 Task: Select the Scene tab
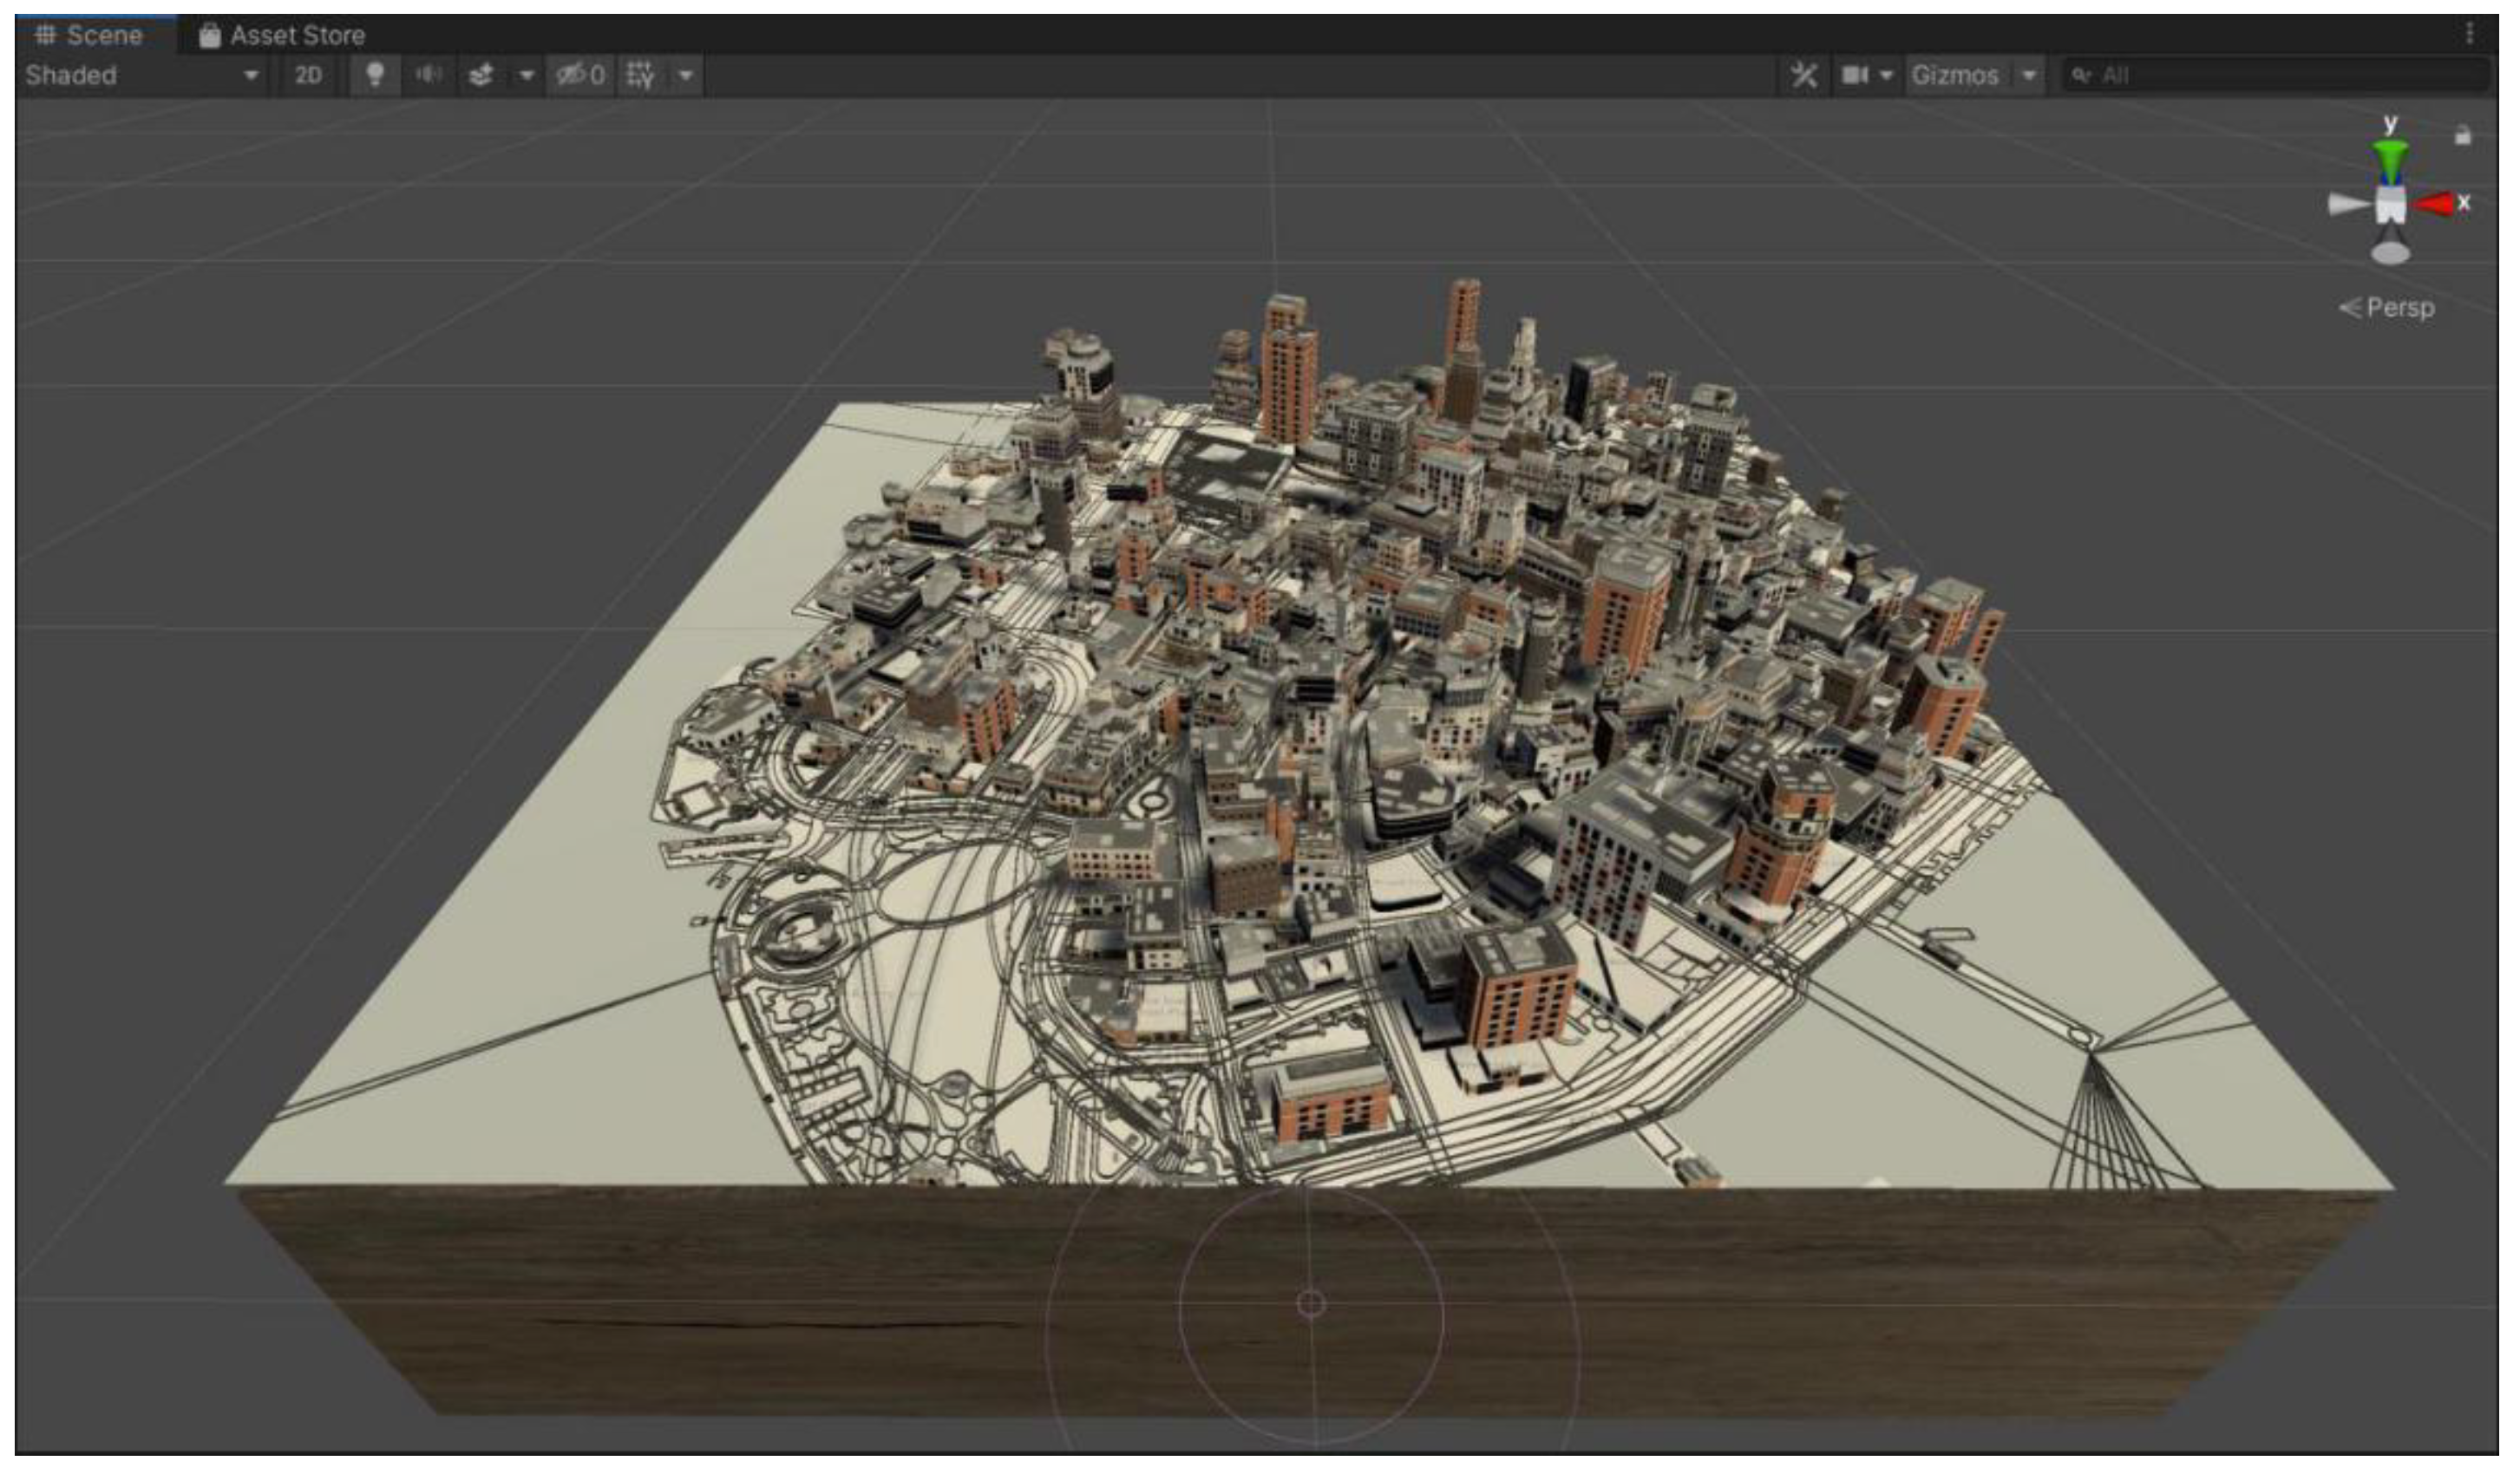coord(90,35)
